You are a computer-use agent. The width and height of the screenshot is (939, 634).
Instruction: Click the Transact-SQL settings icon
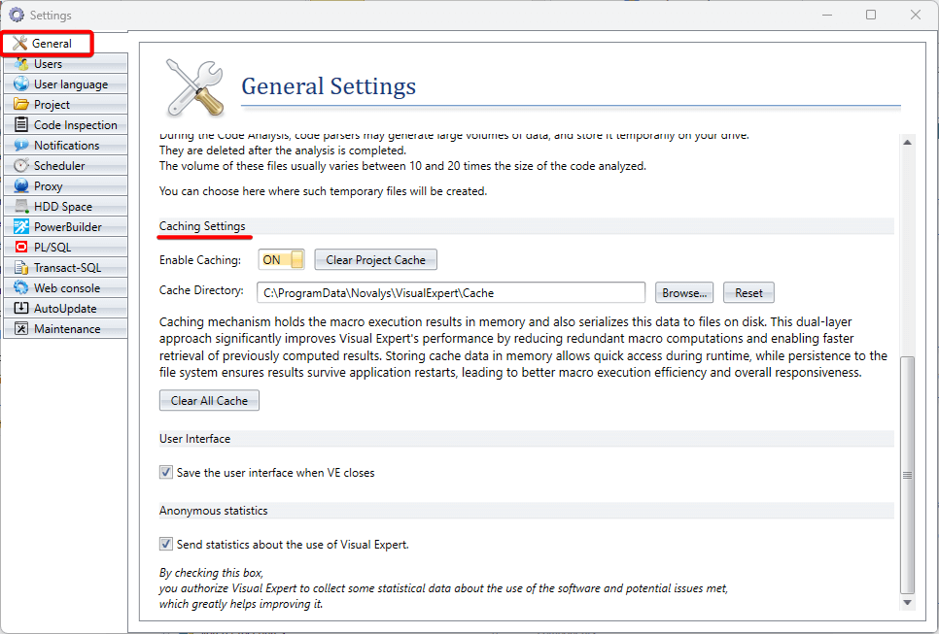pos(22,267)
